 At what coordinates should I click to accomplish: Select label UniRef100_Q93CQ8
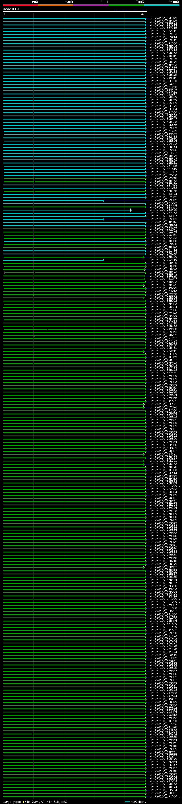pyautogui.click(x=163, y=633)
